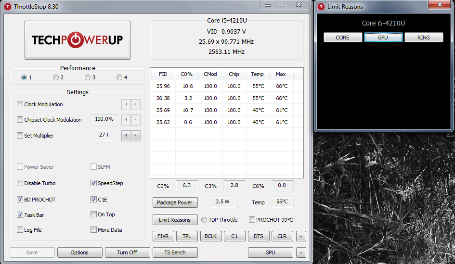The height and width of the screenshot is (264, 455).
Task: Increase Clock Modulation with right arrow
Action: [135, 104]
